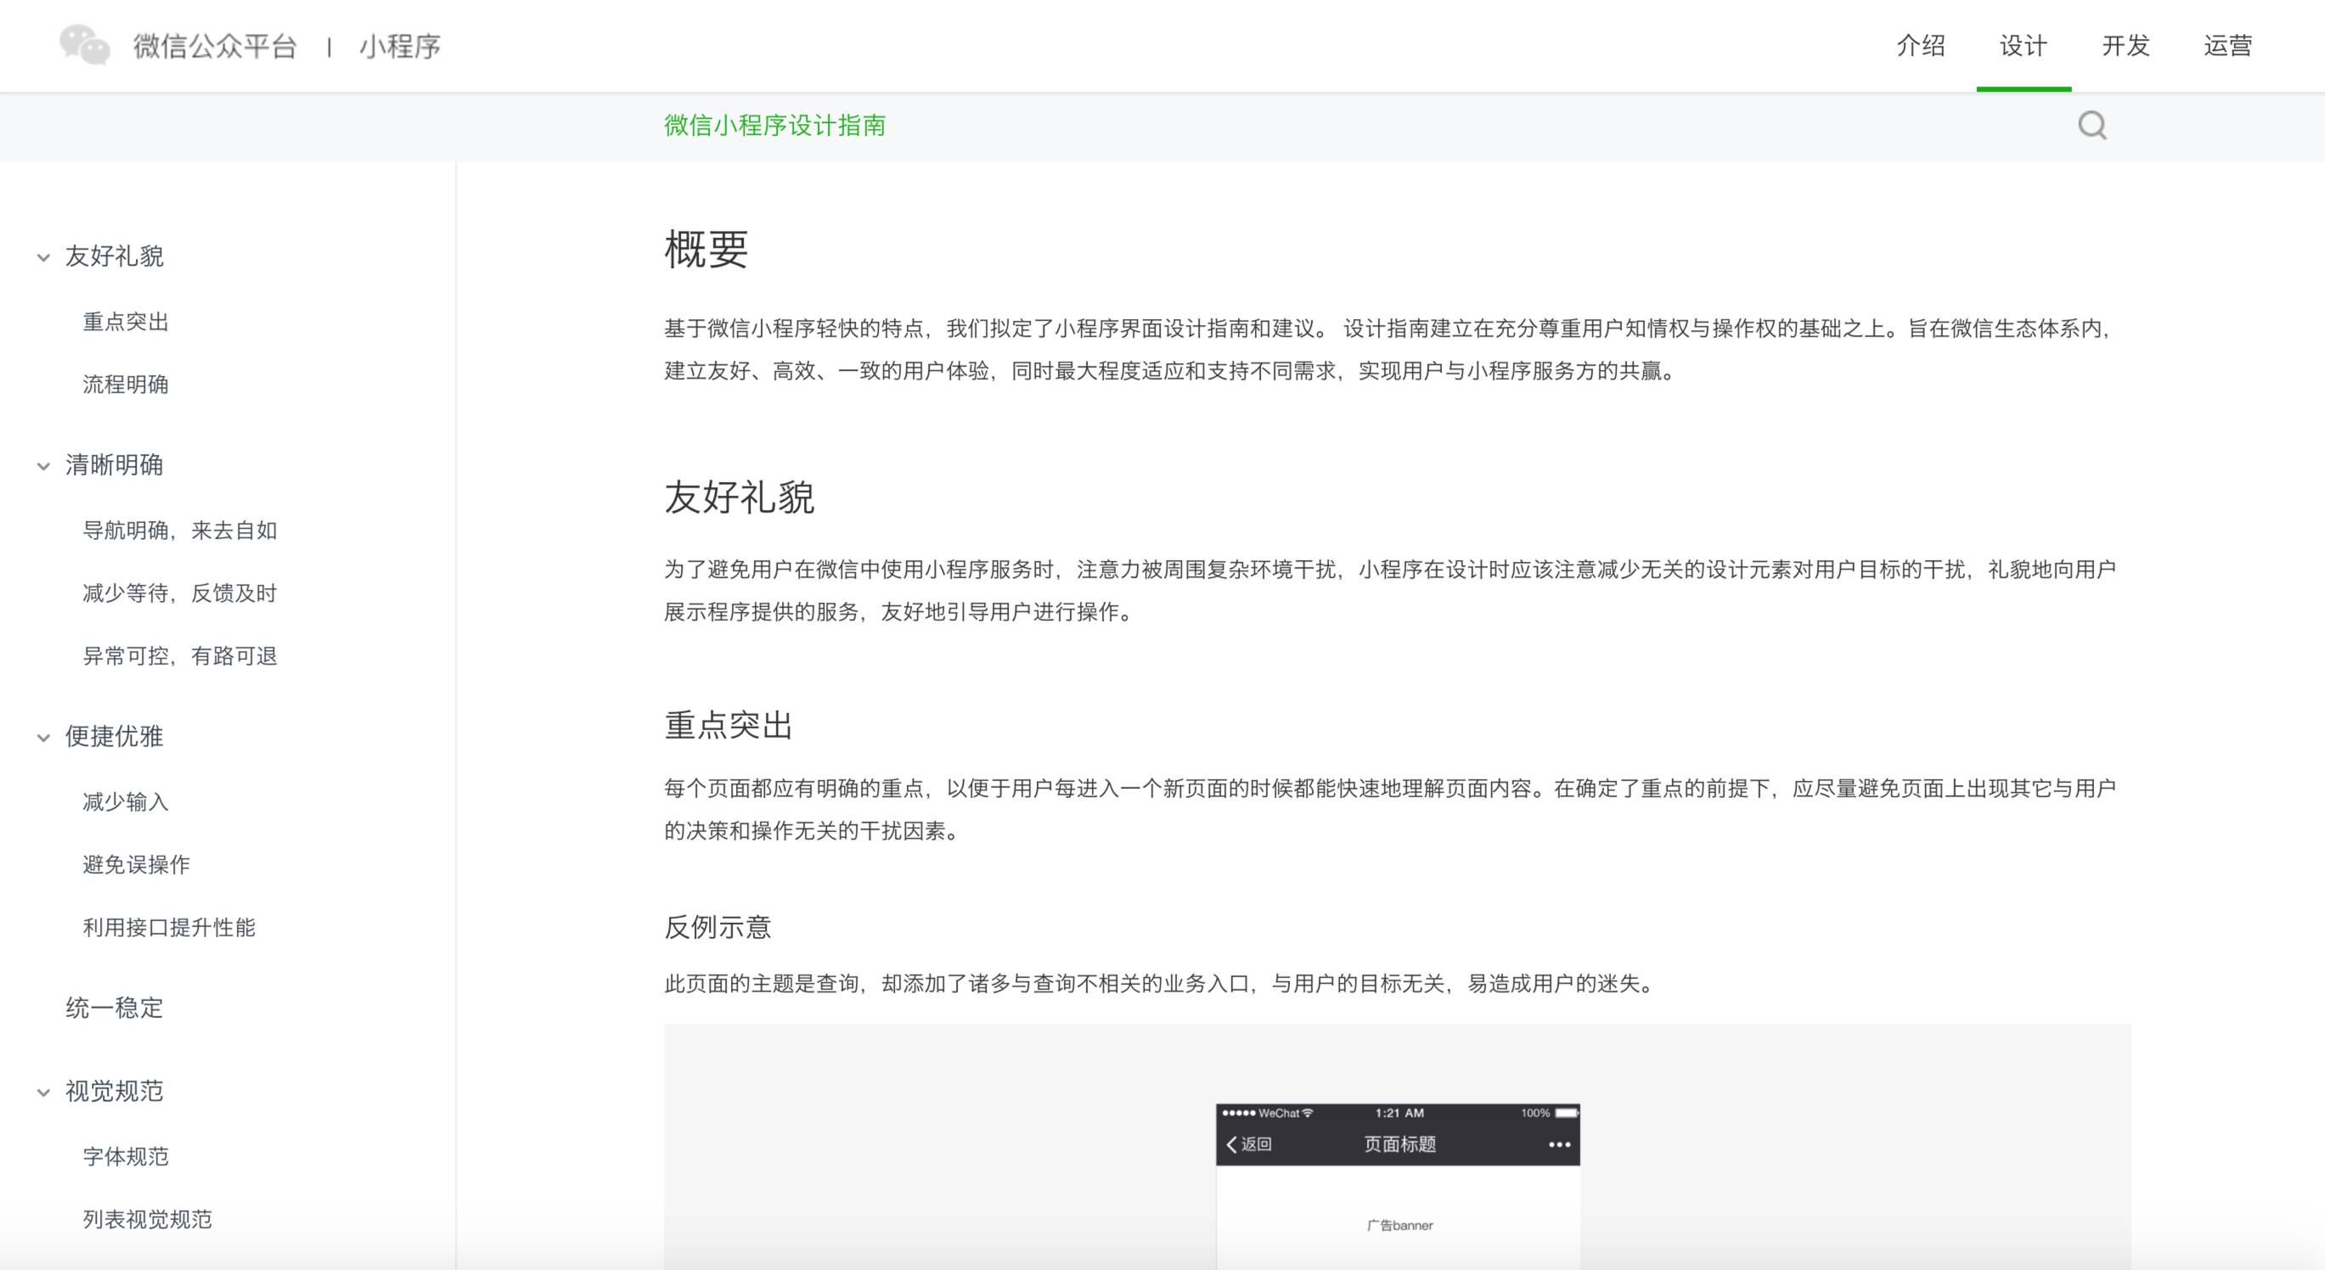
Task: Select 利用接口提升性能 in sidebar
Action: (169, 927)
